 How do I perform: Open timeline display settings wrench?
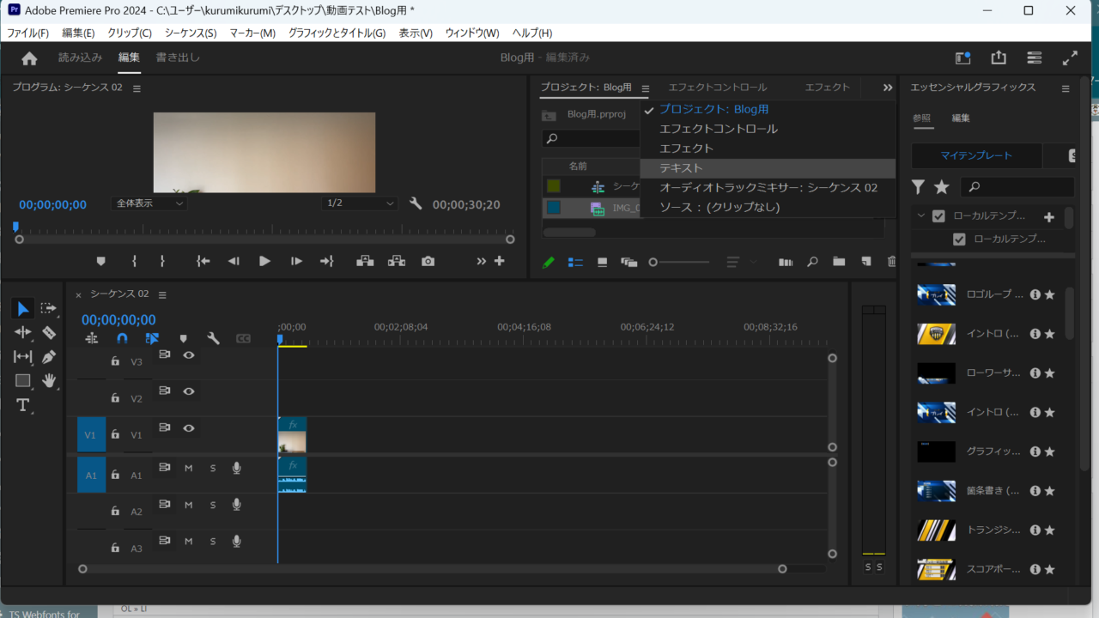click(213, 338)
